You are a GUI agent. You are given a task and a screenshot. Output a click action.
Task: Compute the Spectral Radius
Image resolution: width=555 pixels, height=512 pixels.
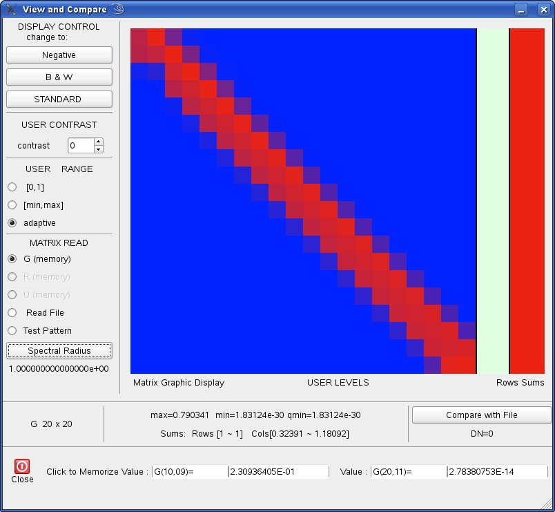tap(59, 351)
